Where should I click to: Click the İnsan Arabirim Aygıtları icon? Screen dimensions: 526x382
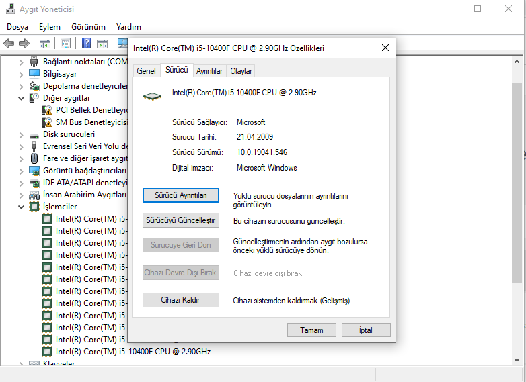click(x=34, y=195)
